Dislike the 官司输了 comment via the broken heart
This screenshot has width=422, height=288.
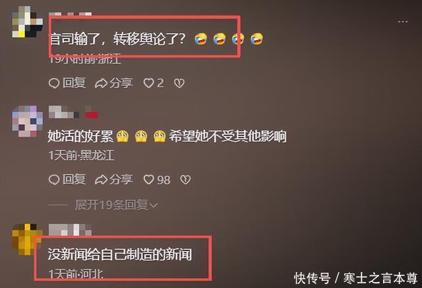[179, 83]
